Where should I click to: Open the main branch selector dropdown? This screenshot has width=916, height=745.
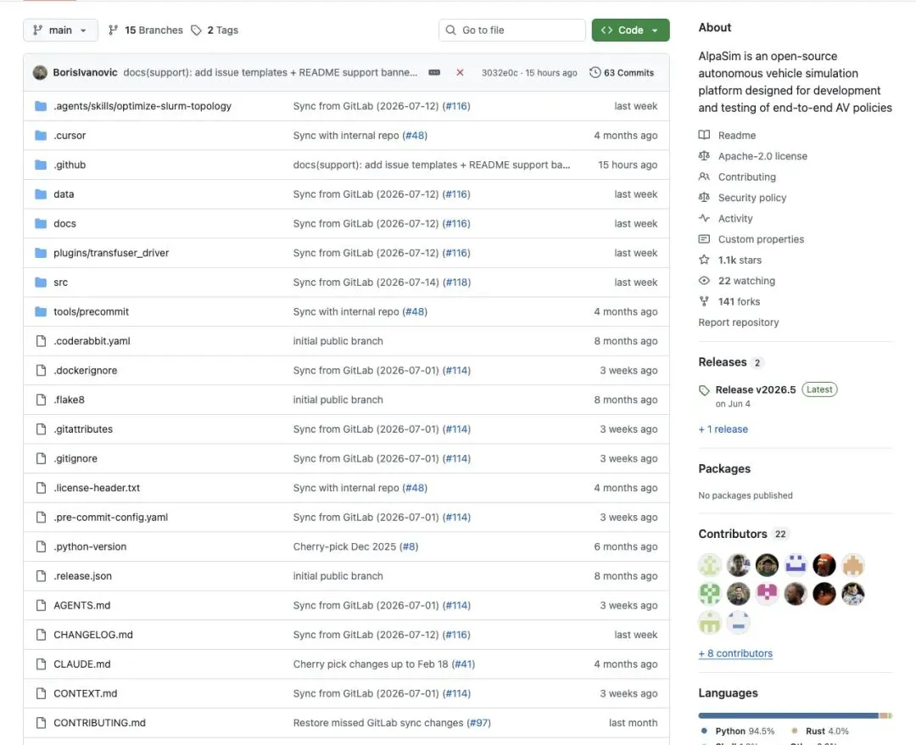coord(60,30)
